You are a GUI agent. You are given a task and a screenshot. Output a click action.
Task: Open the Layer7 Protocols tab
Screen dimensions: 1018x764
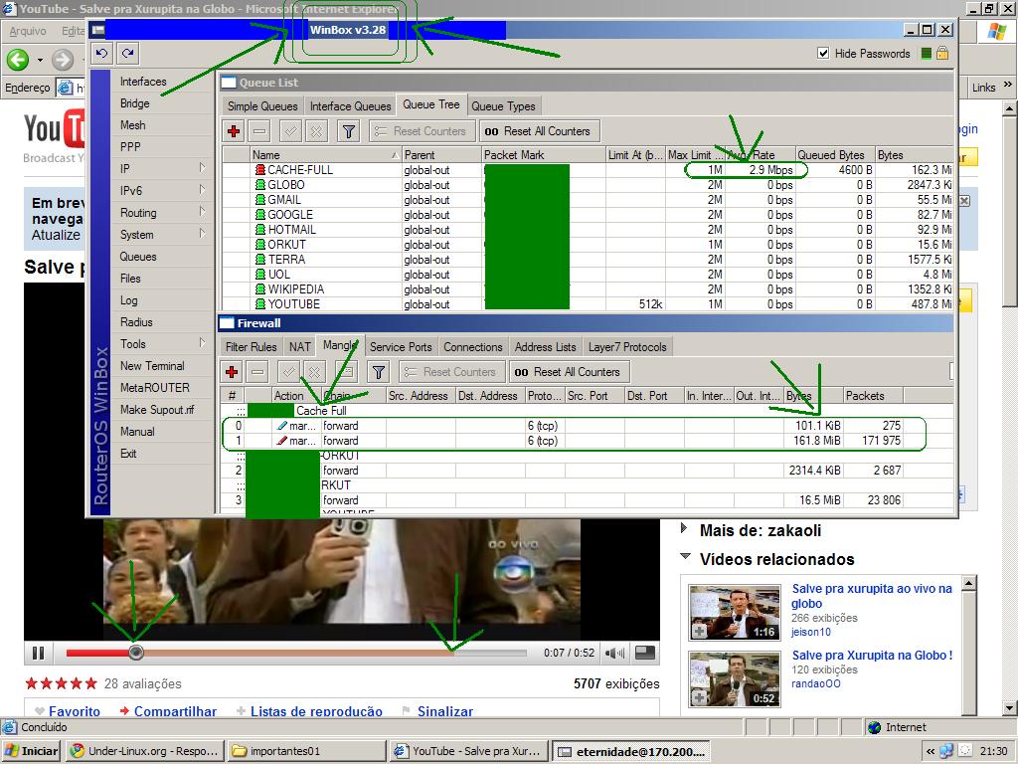click(627, 347)
